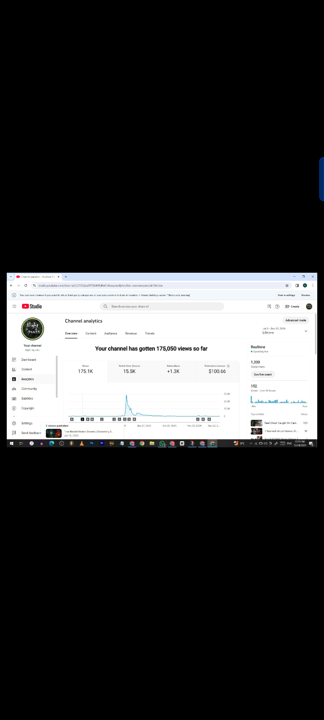Switch to the Audience tab
Screen dimensions: 324x720
click(111, 333)
